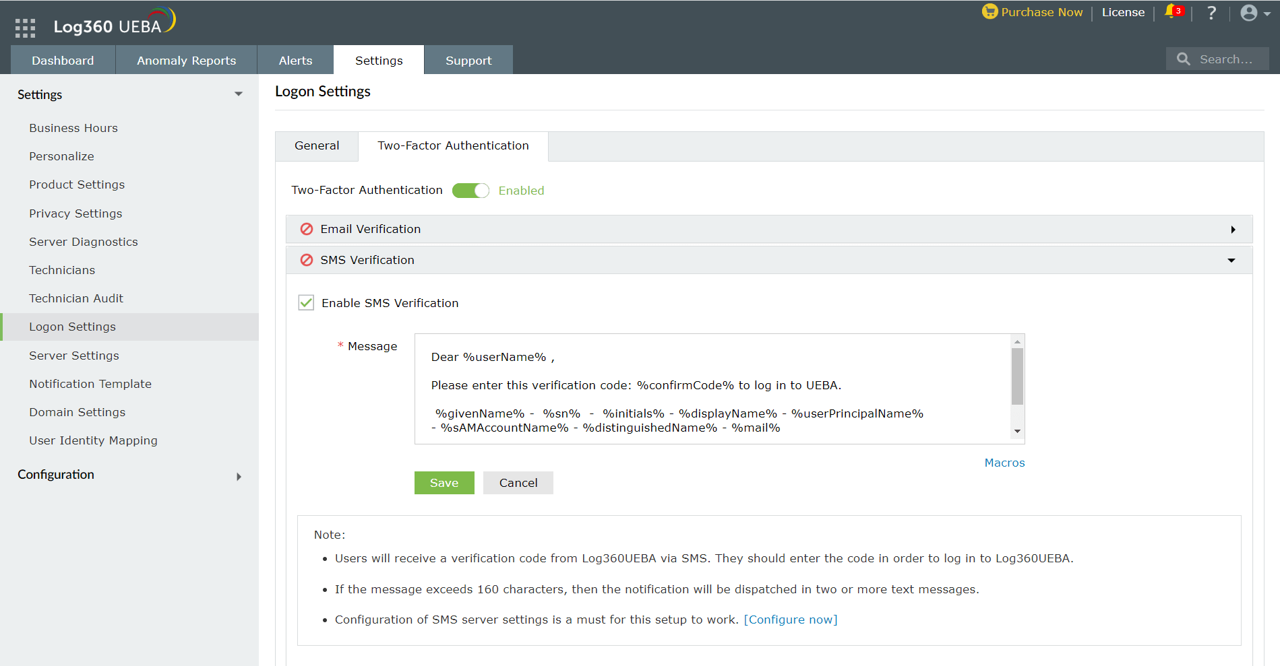Click the Email Verification header text
This screenshot has width=1280, height=666.
point(371,229)
